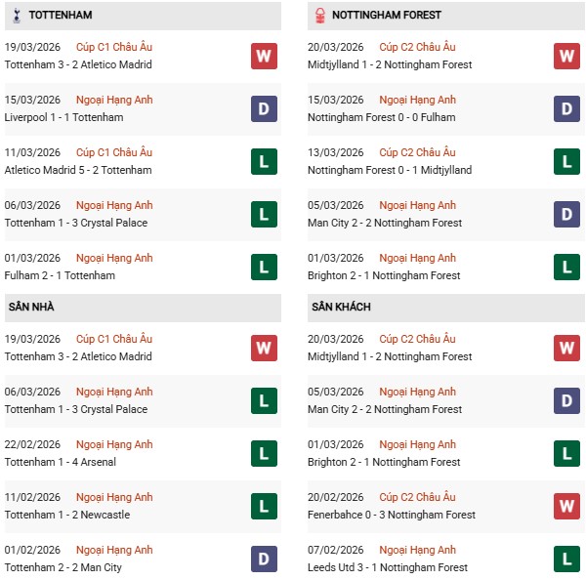
Task: Click W badge for Fenerbahce 0-3 Nottingham Forest
Action: coord(566,506)
